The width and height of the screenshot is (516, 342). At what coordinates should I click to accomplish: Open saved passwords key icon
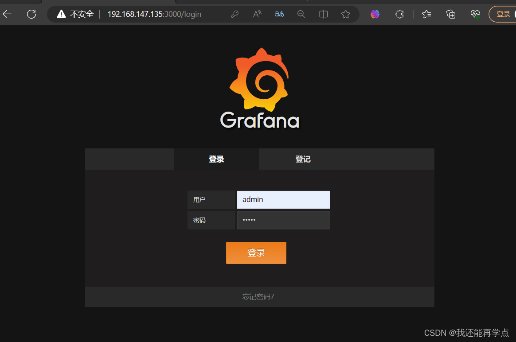pos(235,14)
